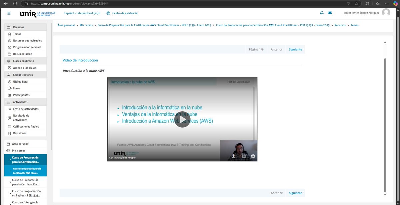Open browser settings and more menu

(x=386, y=3)
